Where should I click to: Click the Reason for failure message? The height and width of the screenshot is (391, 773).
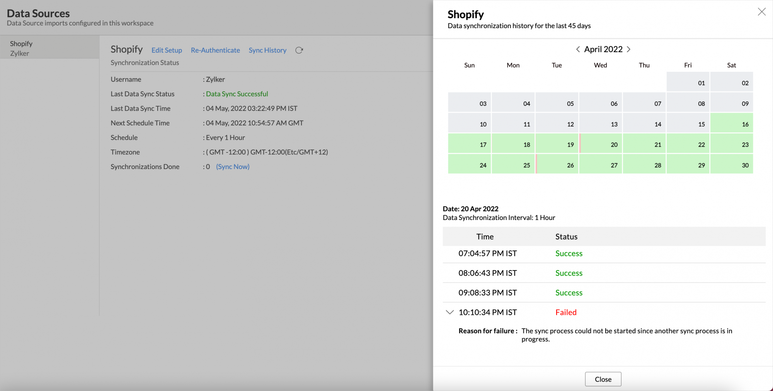click(627, 335)
